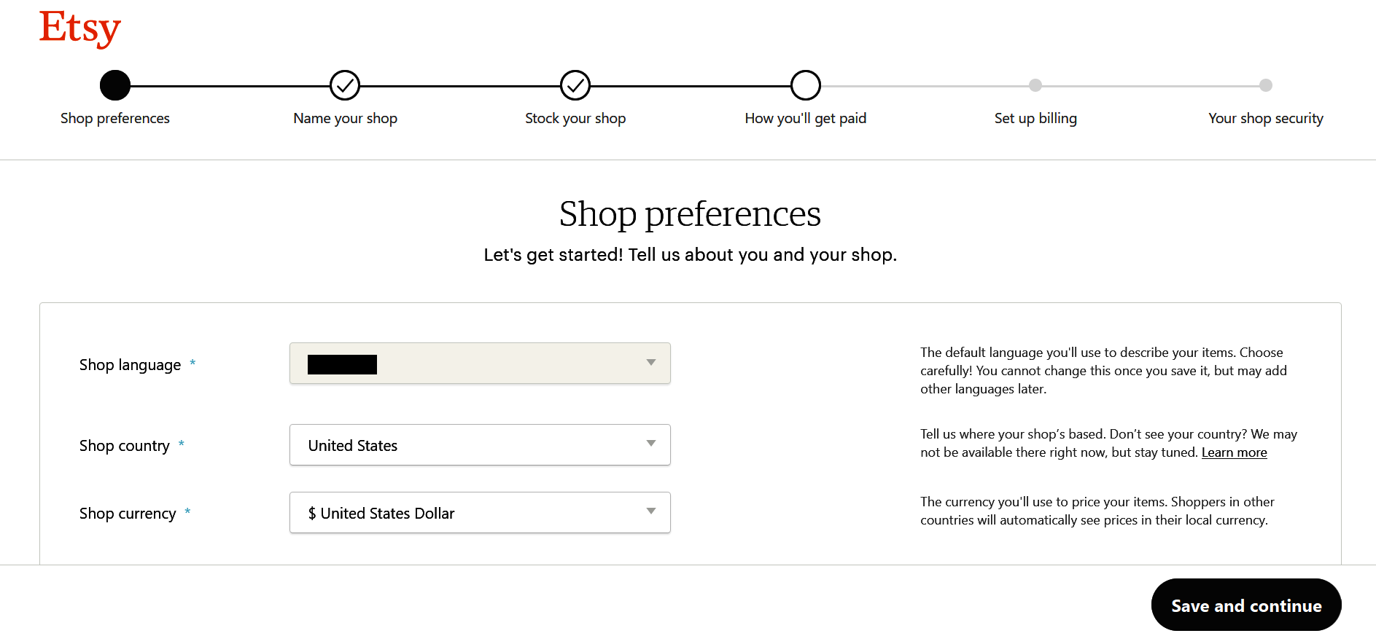
Task: Open the Learn more link
Action: [1234, 452]
